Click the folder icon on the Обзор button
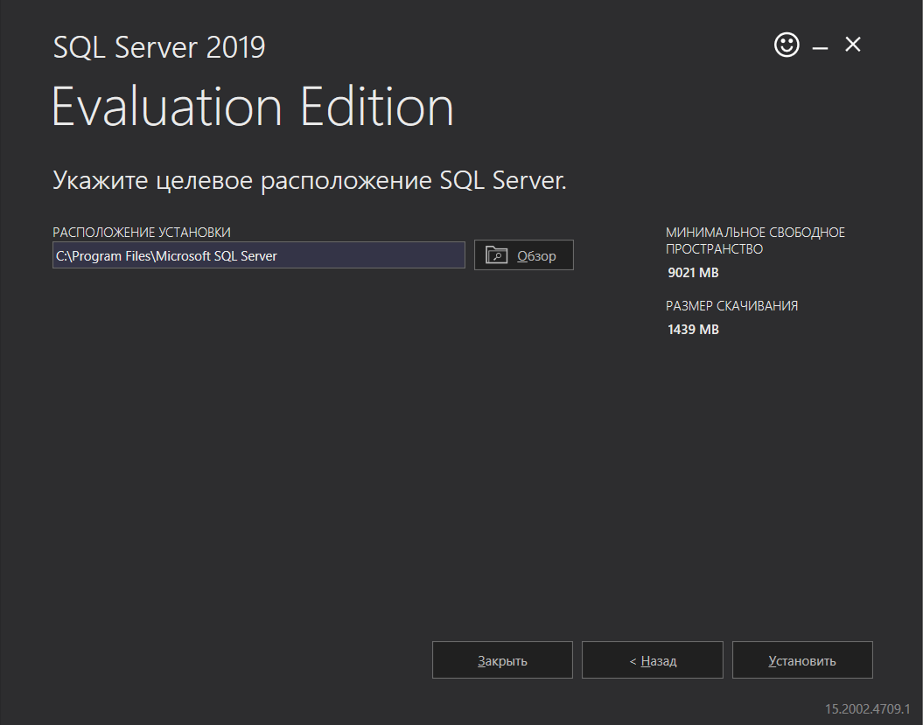Viewport: 923px width, 725px height. point(496,255)
